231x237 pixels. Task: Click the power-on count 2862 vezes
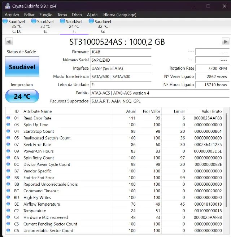click(212, 76)
